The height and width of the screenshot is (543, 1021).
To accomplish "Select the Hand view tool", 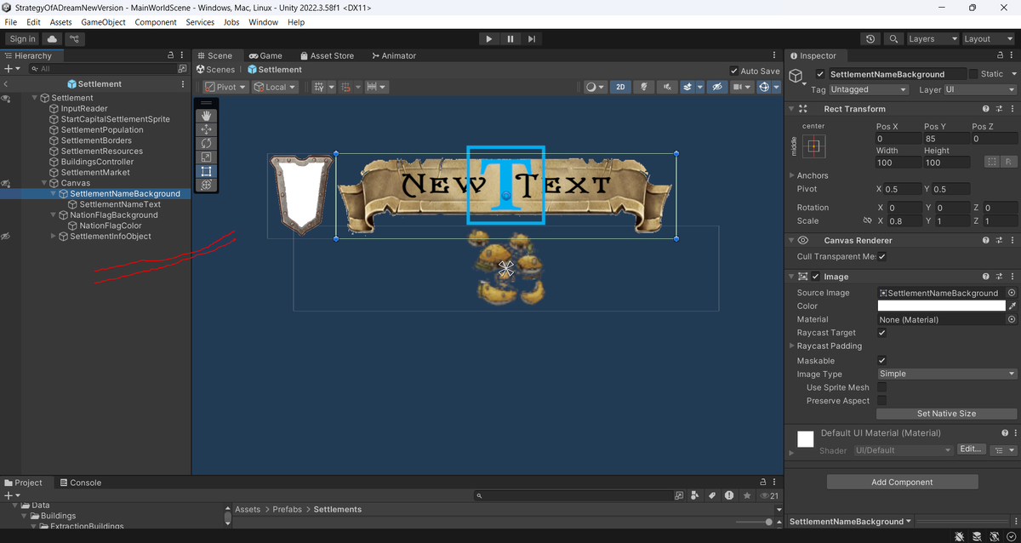I will [207, 115].
